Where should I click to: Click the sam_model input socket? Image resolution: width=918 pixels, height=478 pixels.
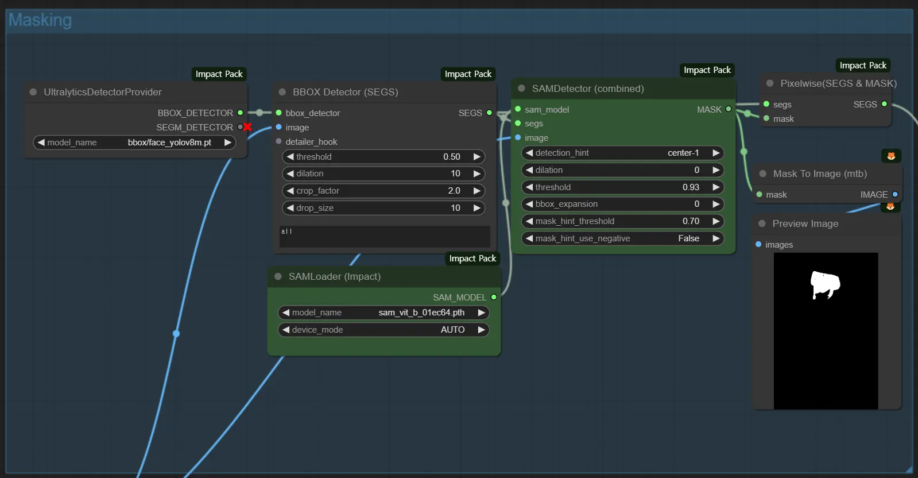coord(518,109)
